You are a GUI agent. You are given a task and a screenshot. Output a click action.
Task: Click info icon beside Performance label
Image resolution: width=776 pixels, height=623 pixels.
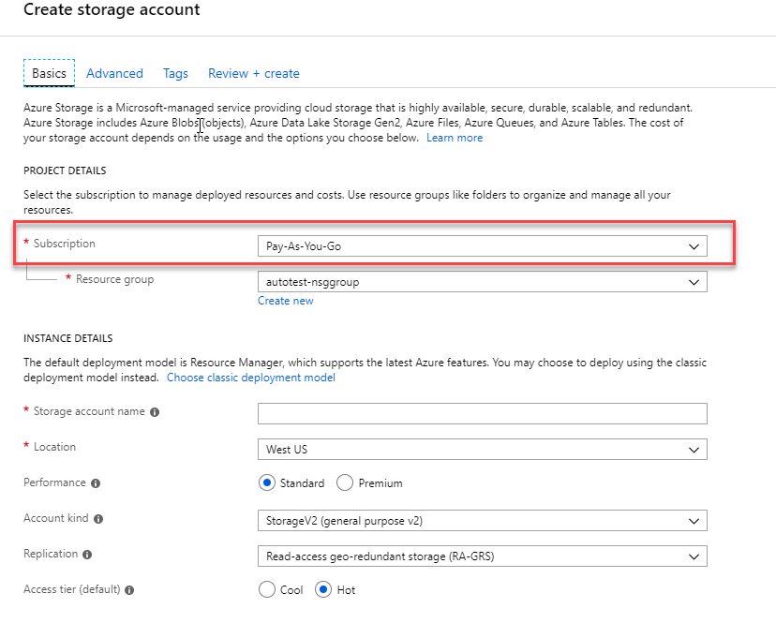click(x=95, y=483)
